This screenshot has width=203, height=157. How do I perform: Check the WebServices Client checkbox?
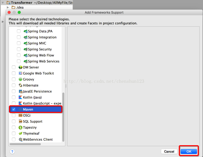[x=14, y=139]
